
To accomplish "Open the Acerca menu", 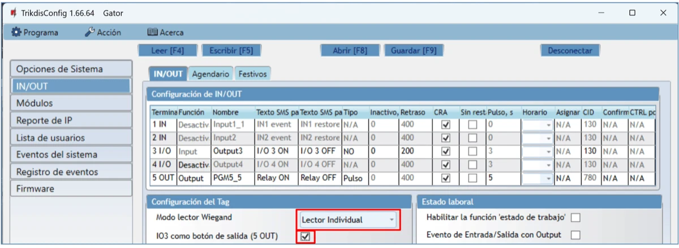I will (165, 32).
